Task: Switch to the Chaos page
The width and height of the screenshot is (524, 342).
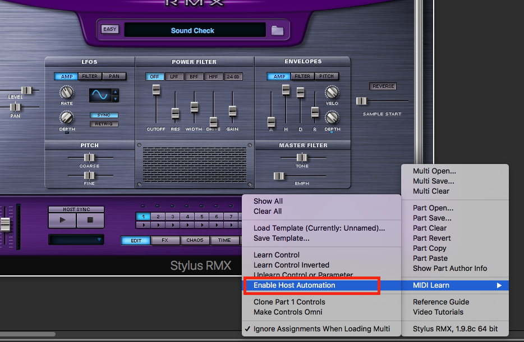Action: click(195, 240)
